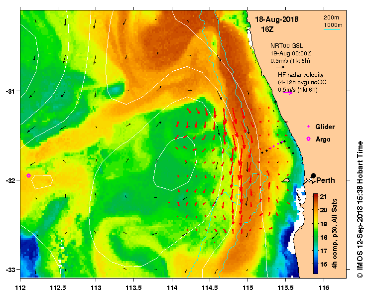
Task: Click the date label 18-Aug-2018
Action: [277, 19]
